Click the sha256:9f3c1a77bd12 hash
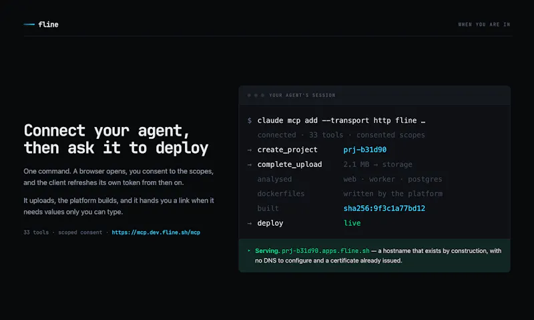Viewport: 534px width, 320px height. point(384,208)
